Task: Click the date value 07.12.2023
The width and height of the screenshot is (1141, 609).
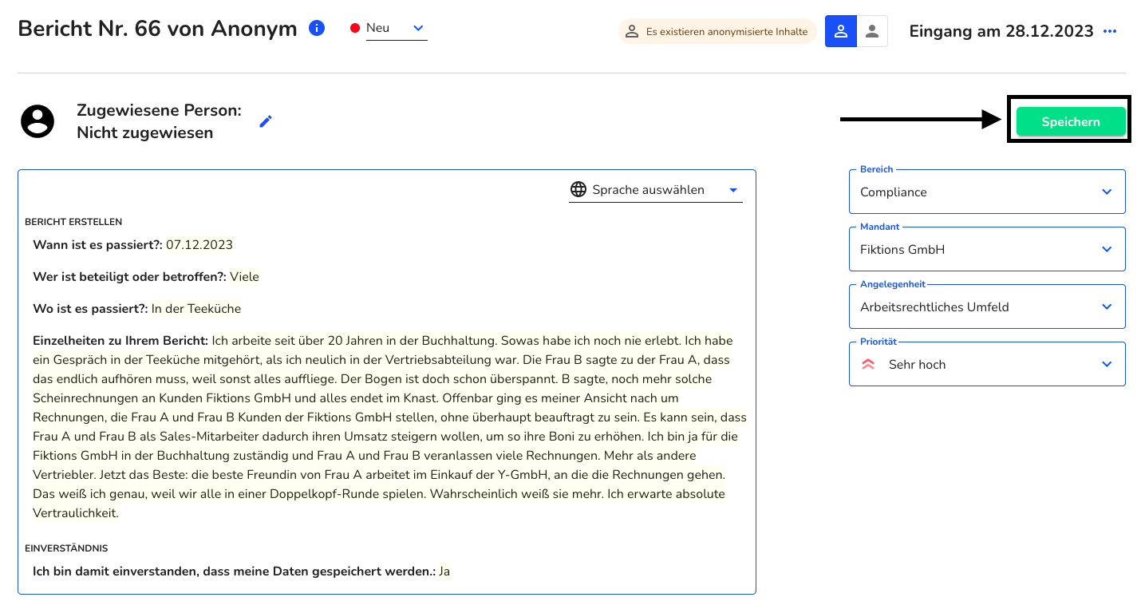Action: point(199,245)
